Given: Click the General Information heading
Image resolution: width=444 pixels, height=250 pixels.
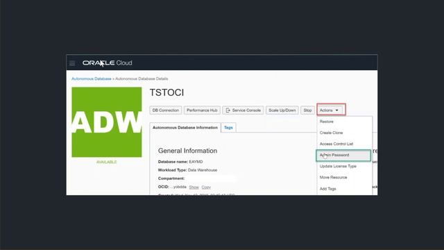Looking at the screenshot, I should tap(187, 151).
